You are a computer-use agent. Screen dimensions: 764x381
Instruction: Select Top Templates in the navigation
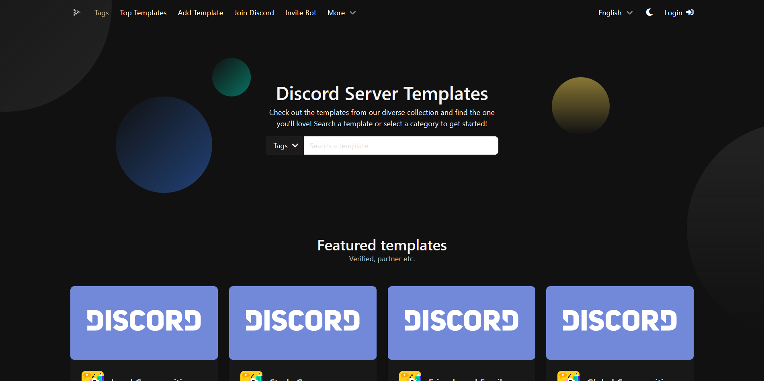[x=143, y=12]
